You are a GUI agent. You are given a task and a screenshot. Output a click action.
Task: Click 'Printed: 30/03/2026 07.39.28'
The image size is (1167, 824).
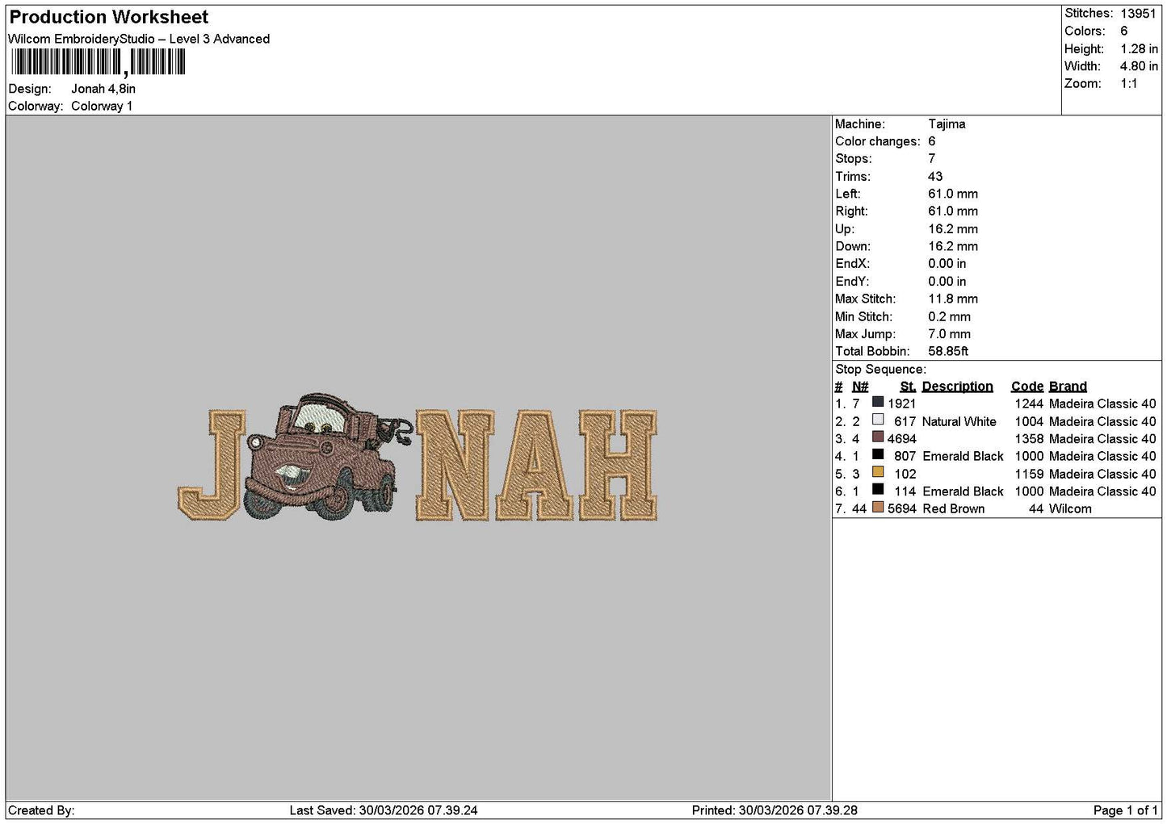click(775, 810)
